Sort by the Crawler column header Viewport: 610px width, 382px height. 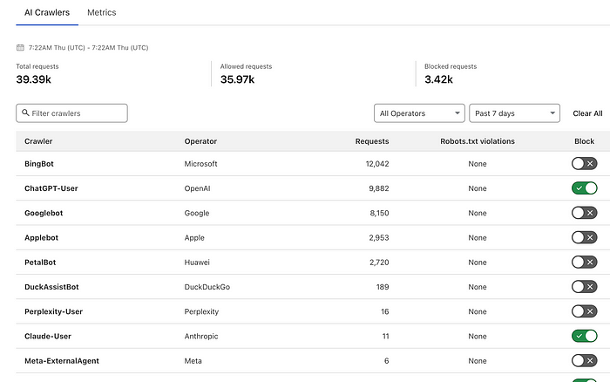click(x=38, y=141)
